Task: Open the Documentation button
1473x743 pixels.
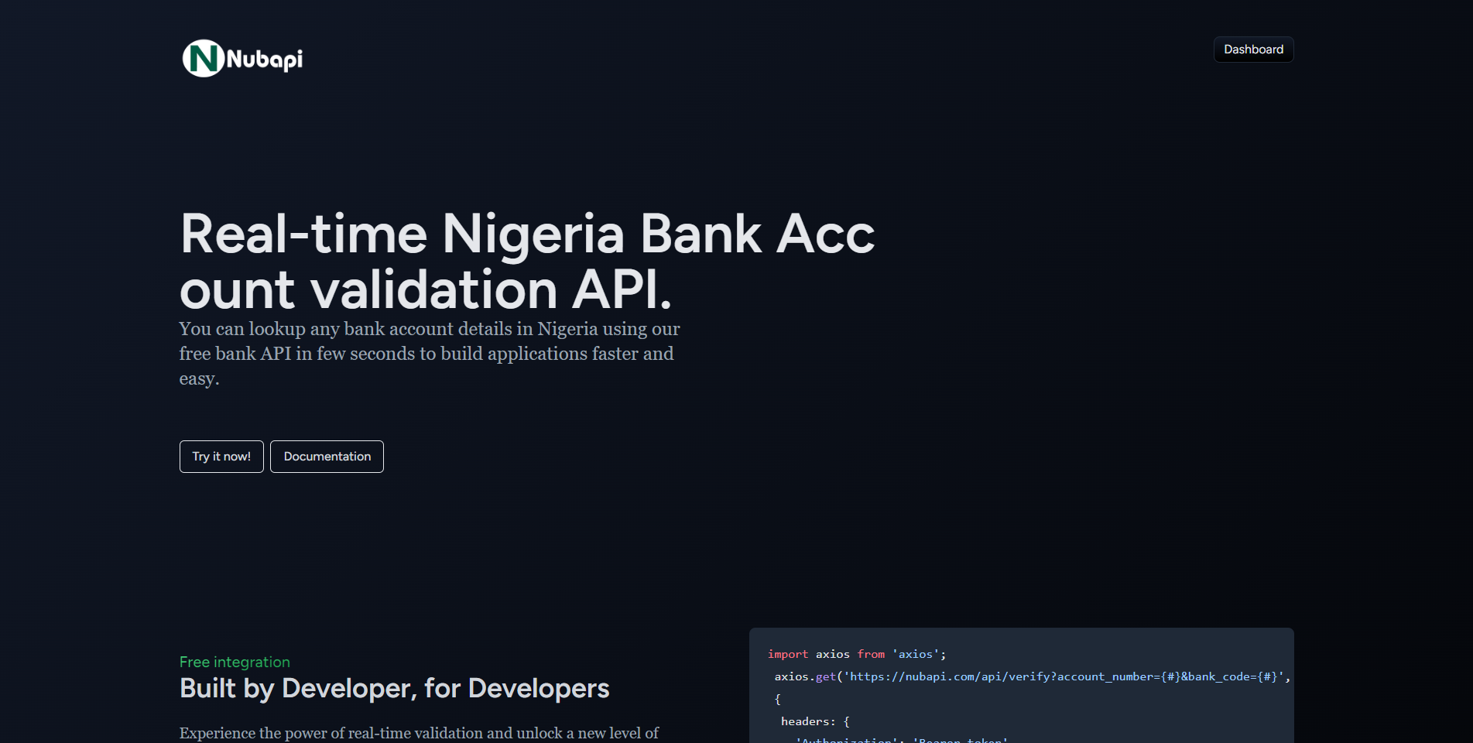Action: coord(327,457)
